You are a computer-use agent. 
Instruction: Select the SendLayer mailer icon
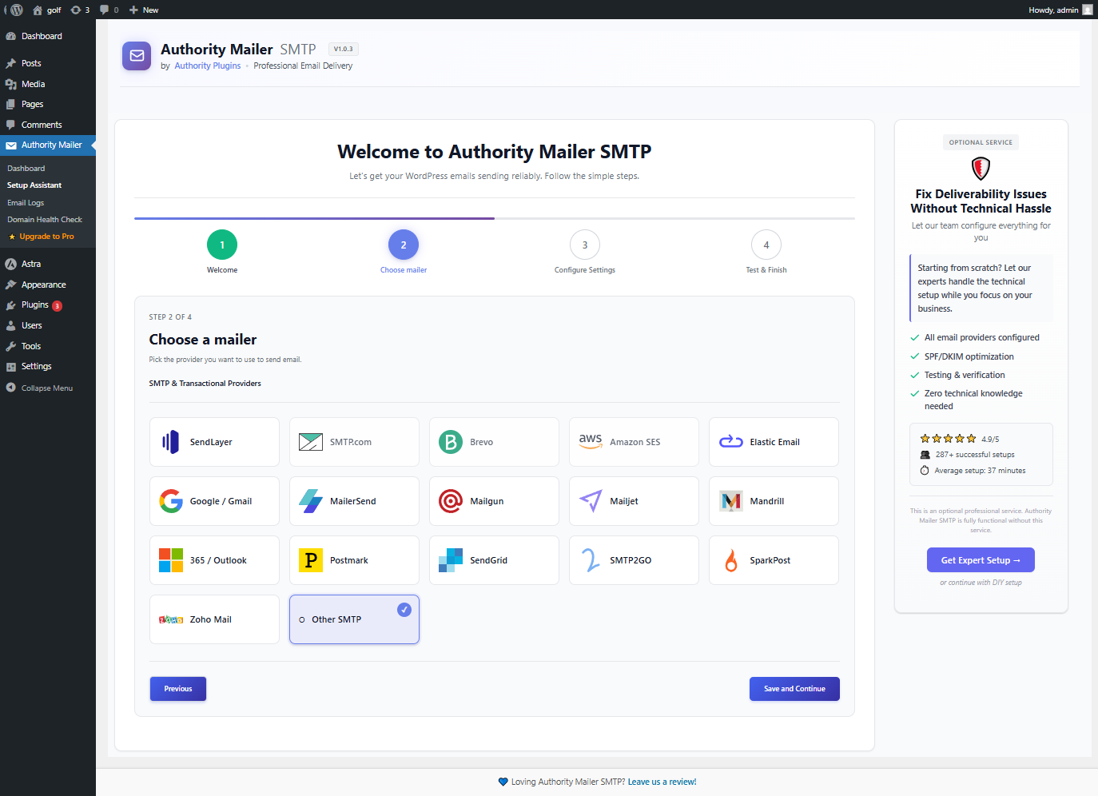[169, 441]
